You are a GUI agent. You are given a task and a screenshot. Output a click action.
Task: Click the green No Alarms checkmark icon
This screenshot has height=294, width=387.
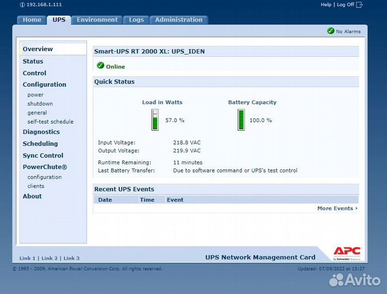330,31
